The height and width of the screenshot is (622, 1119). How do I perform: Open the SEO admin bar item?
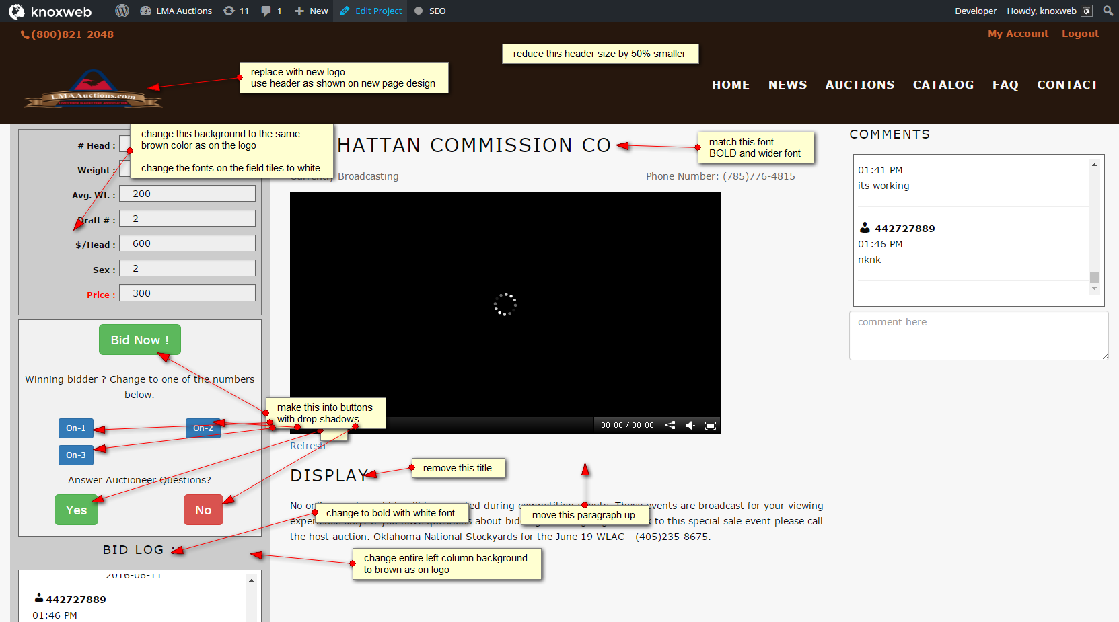430,11
